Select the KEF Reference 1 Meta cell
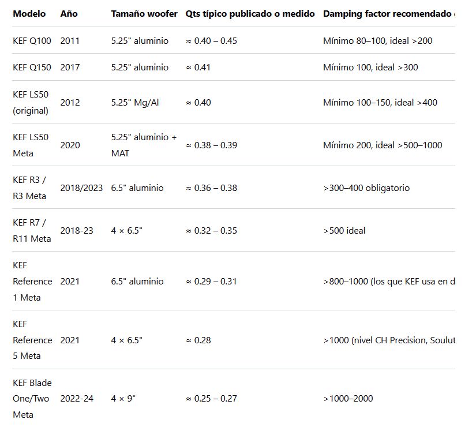Image resolution: width=476 pixels, height=431 pixels. [x=32, y=282]
